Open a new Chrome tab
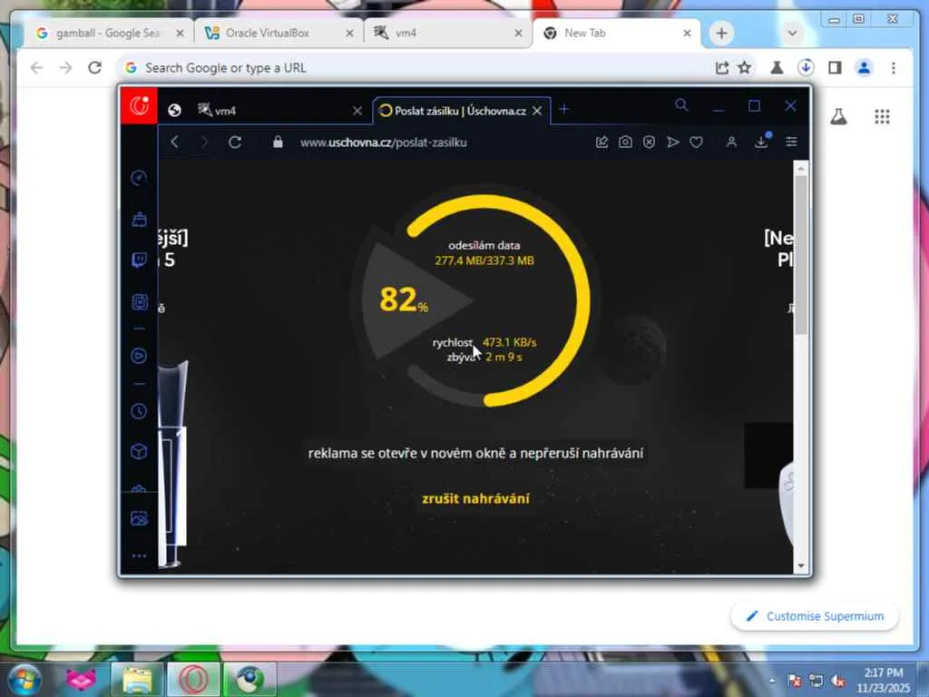Viewport: 929px width, 697px height. [721, 34]
